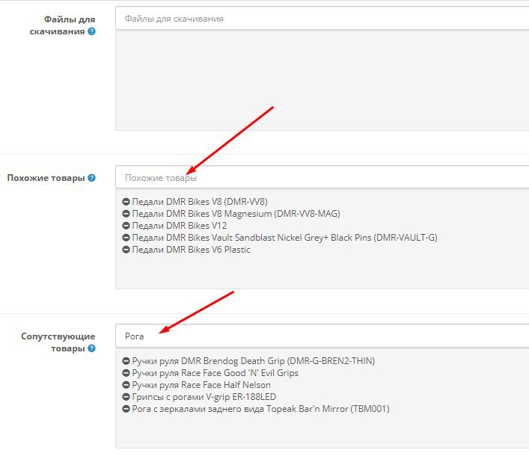Remove Ручки руля DMR Brendog Death Grip
The image size is (529, 462).
(x=126, y=361)
